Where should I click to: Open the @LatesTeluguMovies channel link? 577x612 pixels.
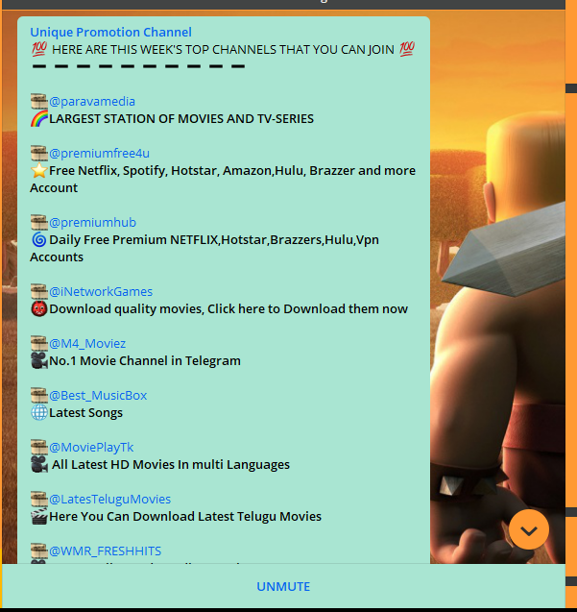pos(110,500)
